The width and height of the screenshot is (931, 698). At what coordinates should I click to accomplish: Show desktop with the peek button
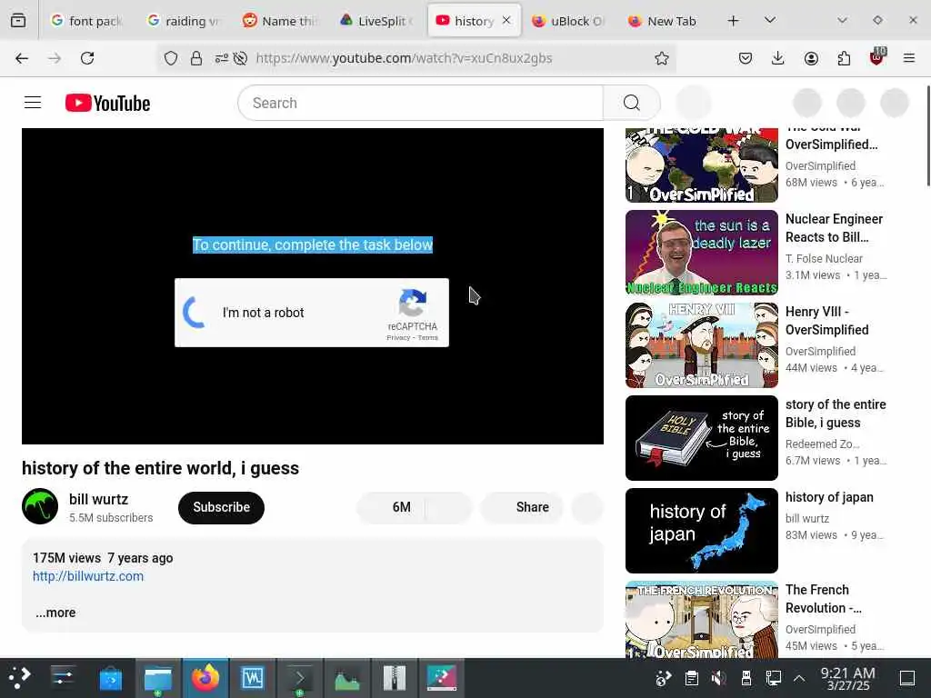[907, 678]
